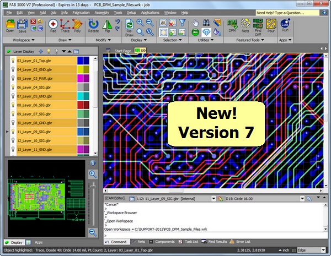Click the Need Help question input field

tap(287, 13)
